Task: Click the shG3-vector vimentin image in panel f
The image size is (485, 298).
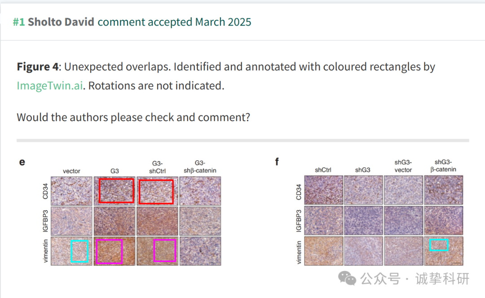Action: [403, 251]
